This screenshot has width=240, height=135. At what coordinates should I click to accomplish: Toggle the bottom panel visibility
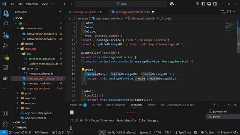[x=209, y=4]
